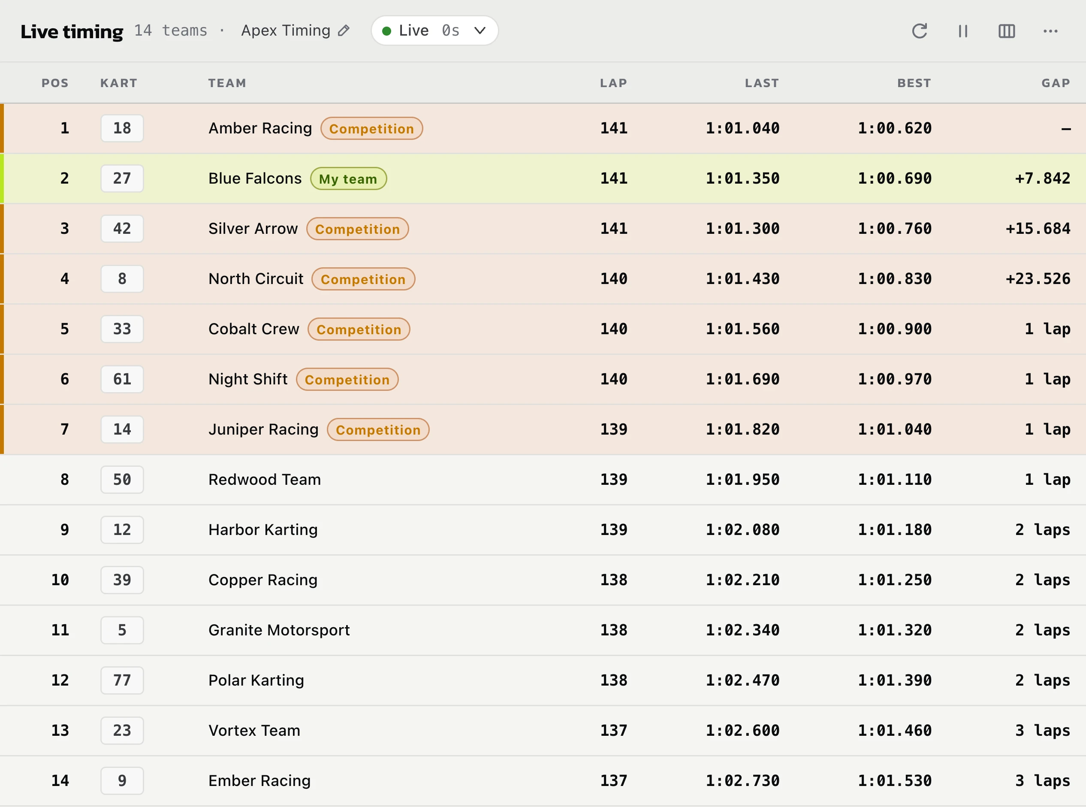This screenshot has height=807, width=1086.
Task: Select the Ember Racing team name
Action: (x=260, y=781)
